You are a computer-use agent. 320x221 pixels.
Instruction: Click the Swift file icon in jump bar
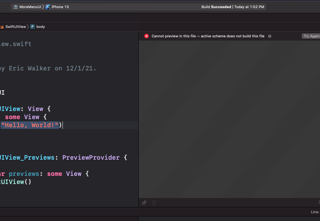pos(2,27)
